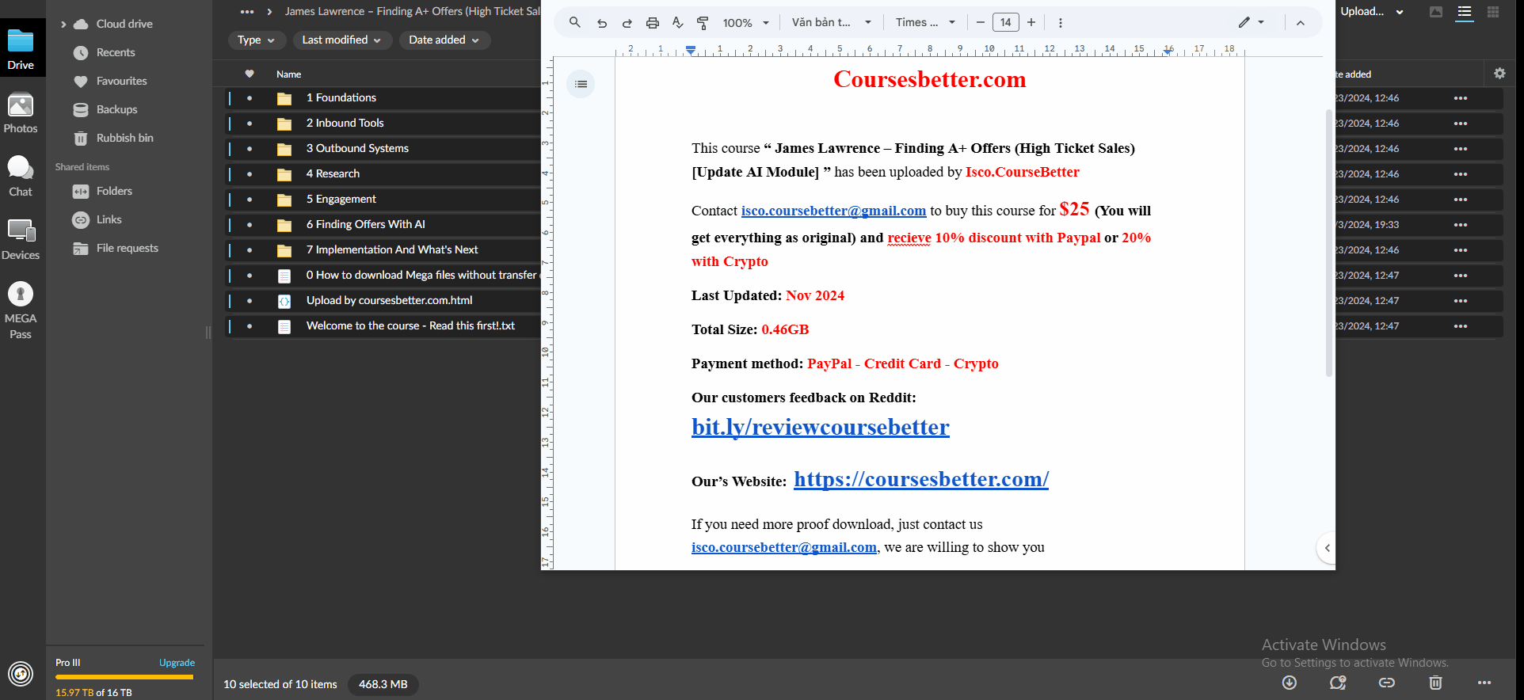Open the Drive section in MEGA sidebar
The width and height of the screenshot is (1524, 700).
point(21,48)
